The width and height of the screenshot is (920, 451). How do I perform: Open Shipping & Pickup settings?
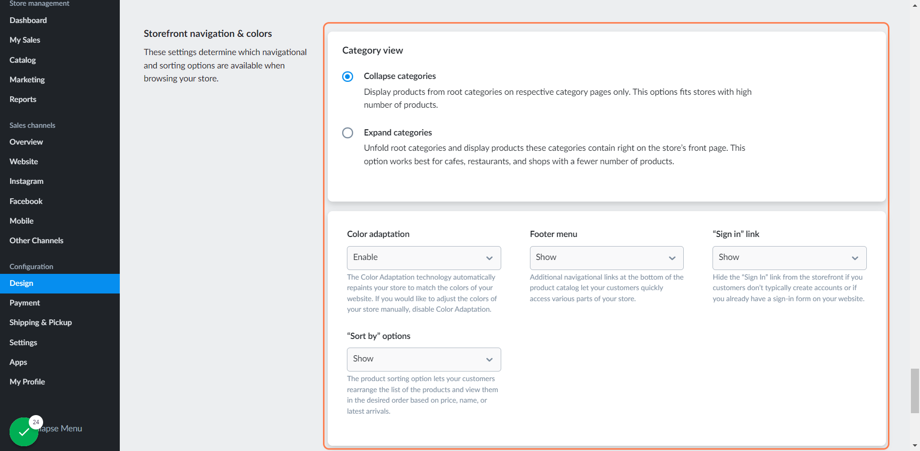click(x=41, y=322)
